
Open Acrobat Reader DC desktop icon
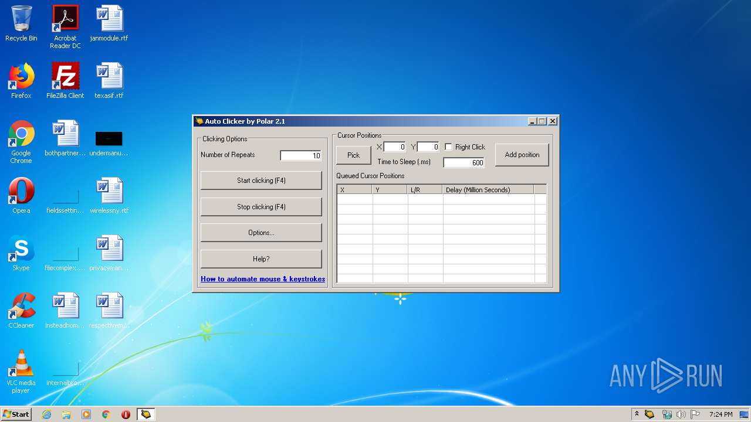(65, 27)
